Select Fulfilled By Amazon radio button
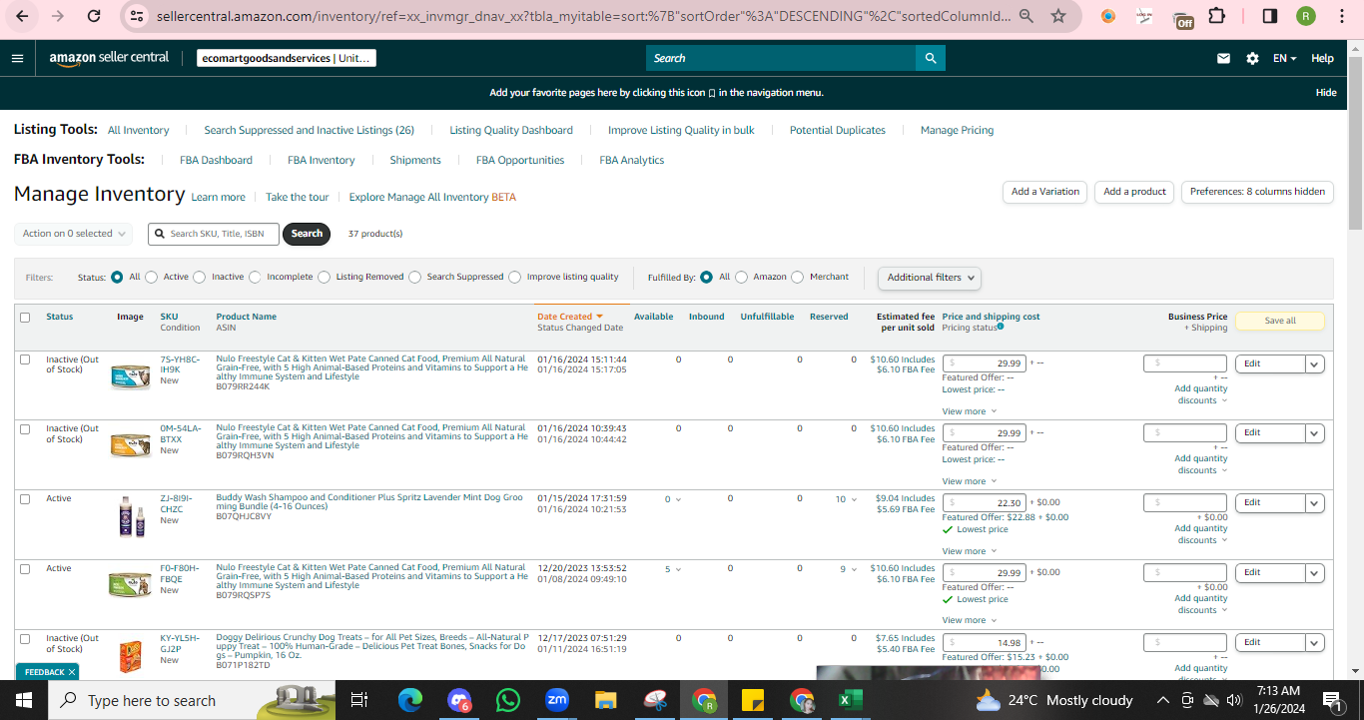The height and width of the screenshot is (720, 1364). tap(742, 277)
